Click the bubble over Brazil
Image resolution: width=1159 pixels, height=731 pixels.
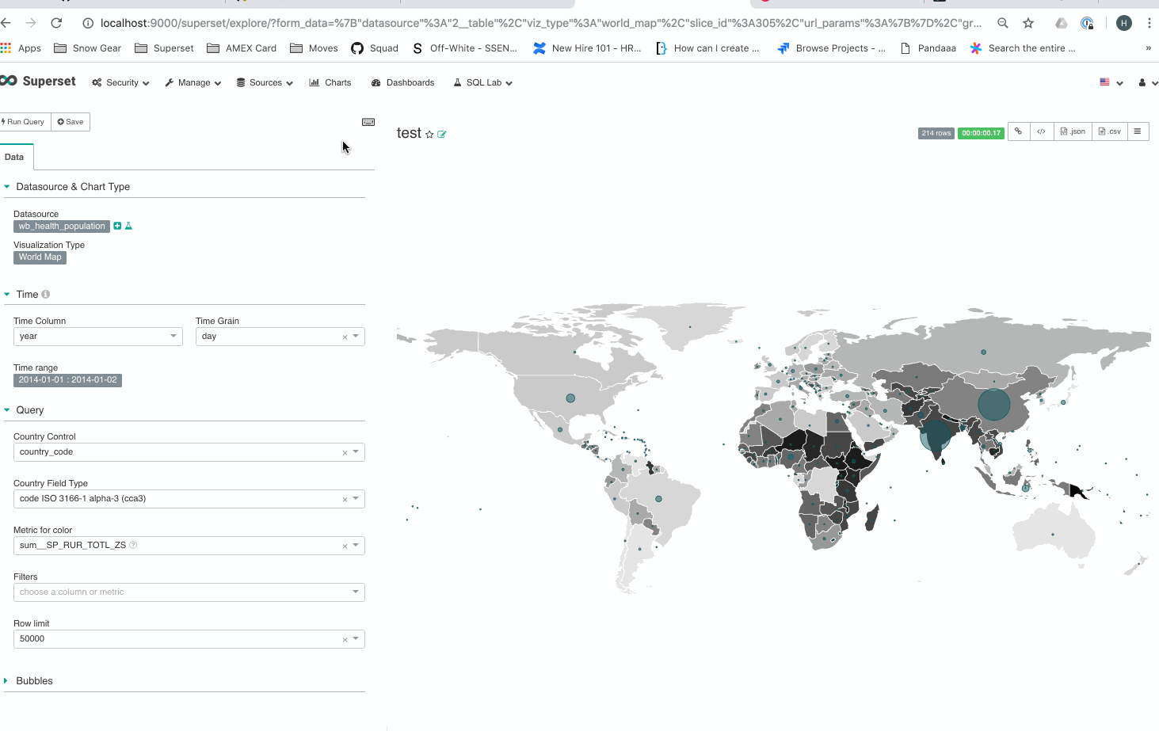tap(658, 499)
